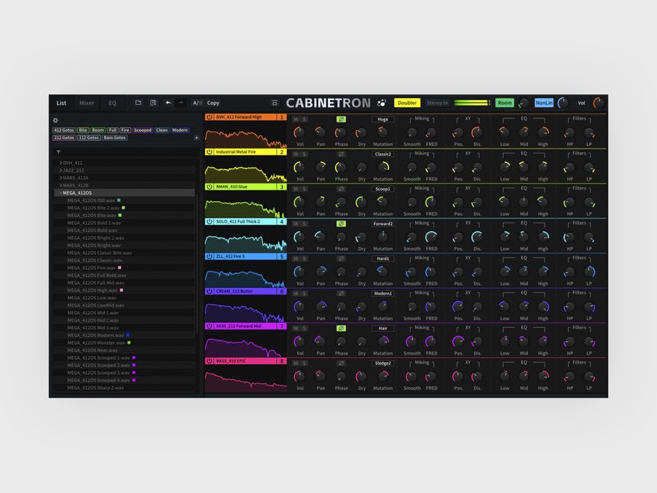The width and height of the screenshot is (657, 493).
Task: Click the undo arrow icon
Action: coord(168,103)
